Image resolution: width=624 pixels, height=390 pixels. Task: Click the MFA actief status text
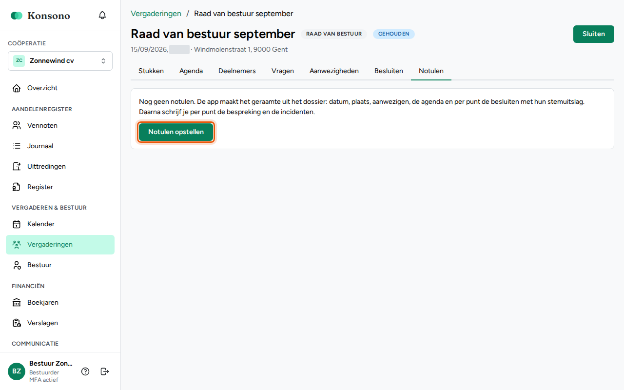(x=43, y=380)
